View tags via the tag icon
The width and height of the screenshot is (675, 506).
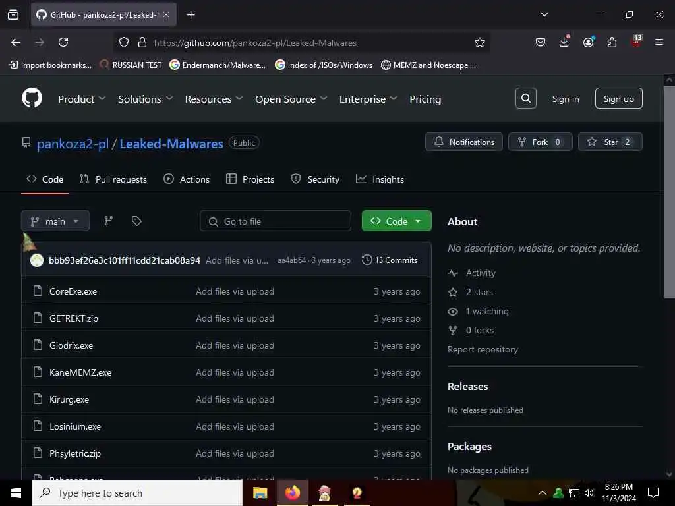pyautogui.click(x=136, y=221)
